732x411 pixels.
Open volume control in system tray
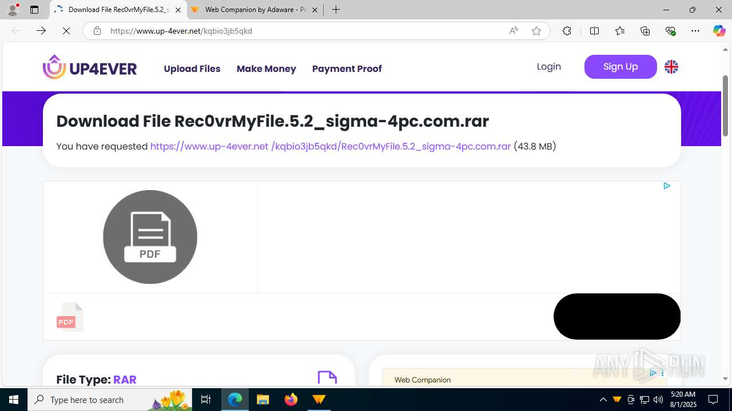[x=658, y=400]
